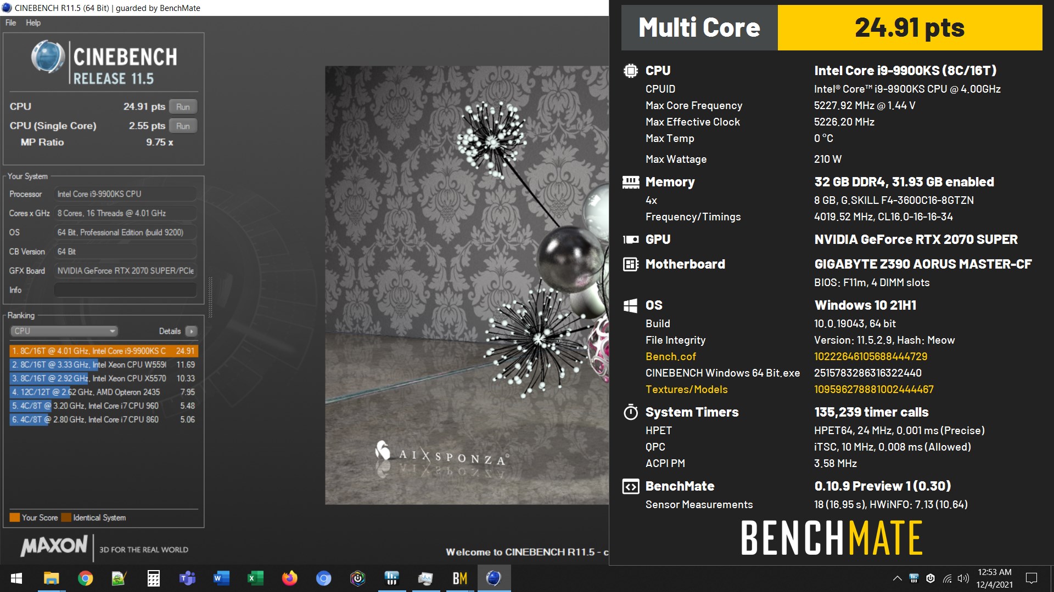This screenshot has width=1054, height=592.
Task: Select ranking row 4 AMD Opteron 2435
Action: pos(104,392)
